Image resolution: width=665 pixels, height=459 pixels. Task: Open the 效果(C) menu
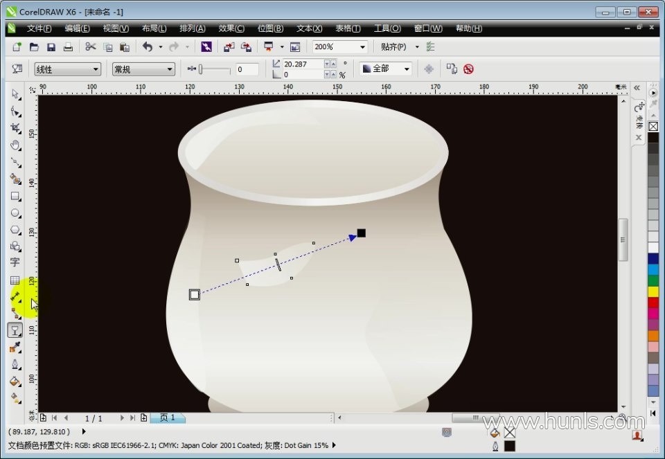(231, 28)
